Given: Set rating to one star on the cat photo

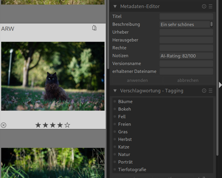Looking at the screenshot, I should pos(38,125).
